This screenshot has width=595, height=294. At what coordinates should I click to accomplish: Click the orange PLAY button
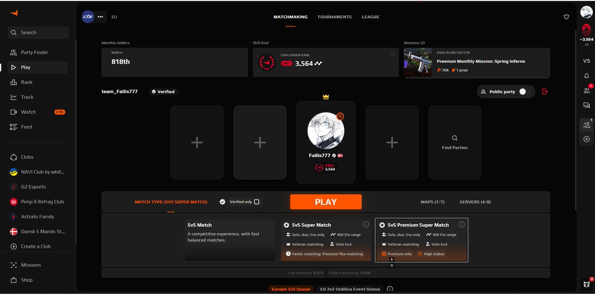(x=326, y=202)
